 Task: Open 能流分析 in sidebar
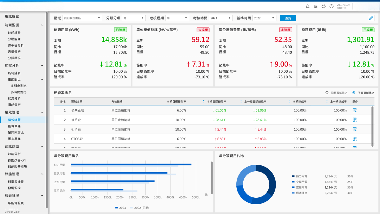(x=14, y=99)
